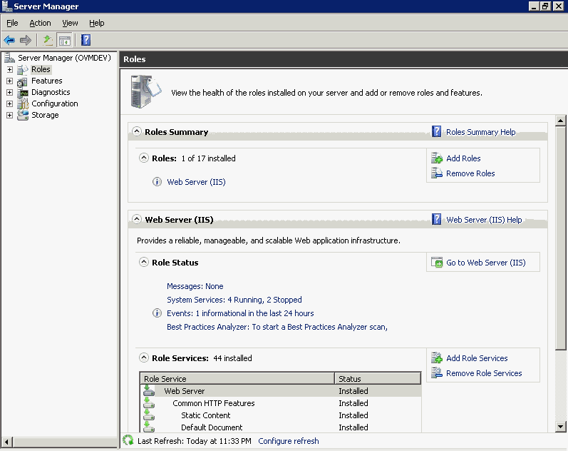
Task: Collapse the Roles: 1 of 17 installed section
Action: 144,158
